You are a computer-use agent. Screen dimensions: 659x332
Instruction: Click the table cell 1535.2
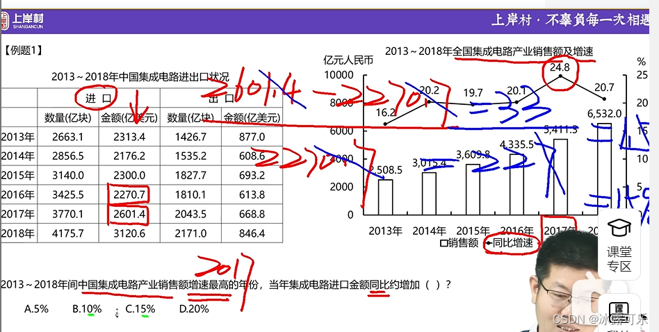(190, 156)
